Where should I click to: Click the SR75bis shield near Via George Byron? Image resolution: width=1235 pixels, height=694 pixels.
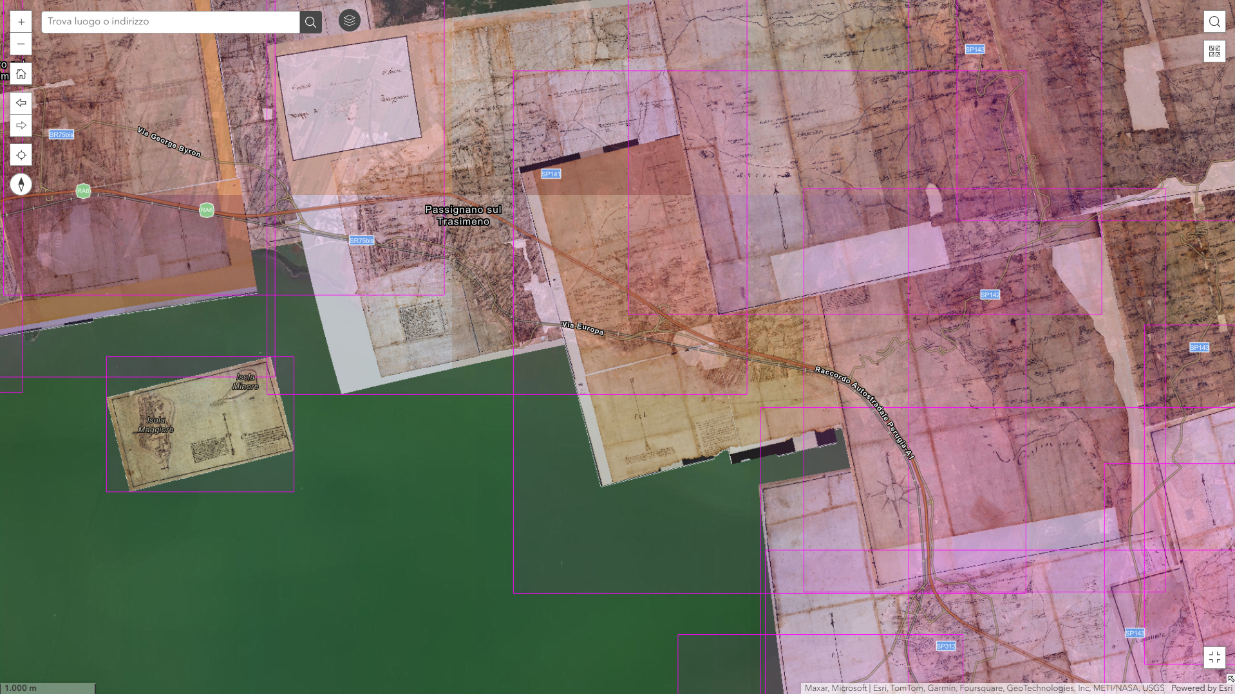[61, 134]
